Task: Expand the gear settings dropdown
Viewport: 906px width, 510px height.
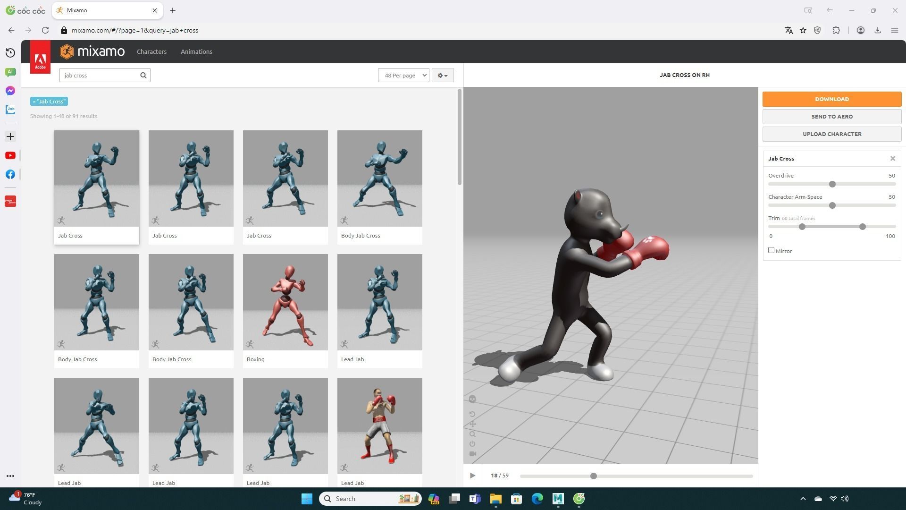Action: coord(442,76)
